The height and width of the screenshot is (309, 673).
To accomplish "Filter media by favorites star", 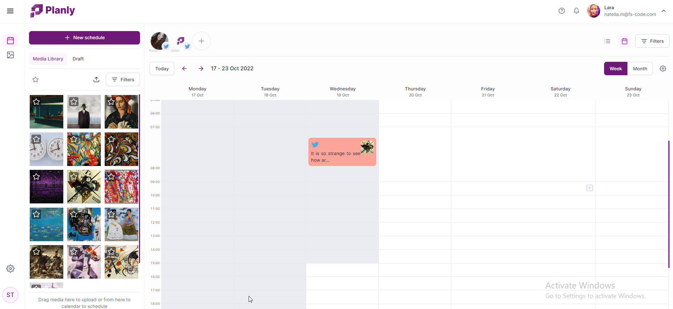I will pyautogui.click(x=36, y=79).
